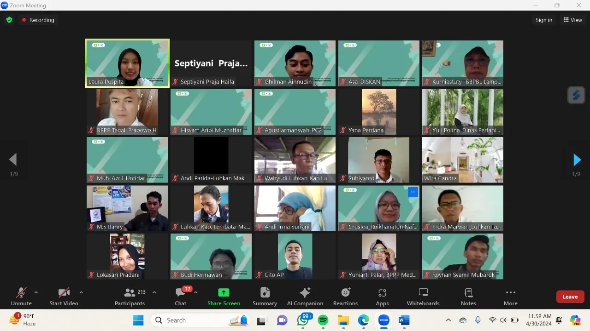Open the View layout dropdown

point(572,20)
